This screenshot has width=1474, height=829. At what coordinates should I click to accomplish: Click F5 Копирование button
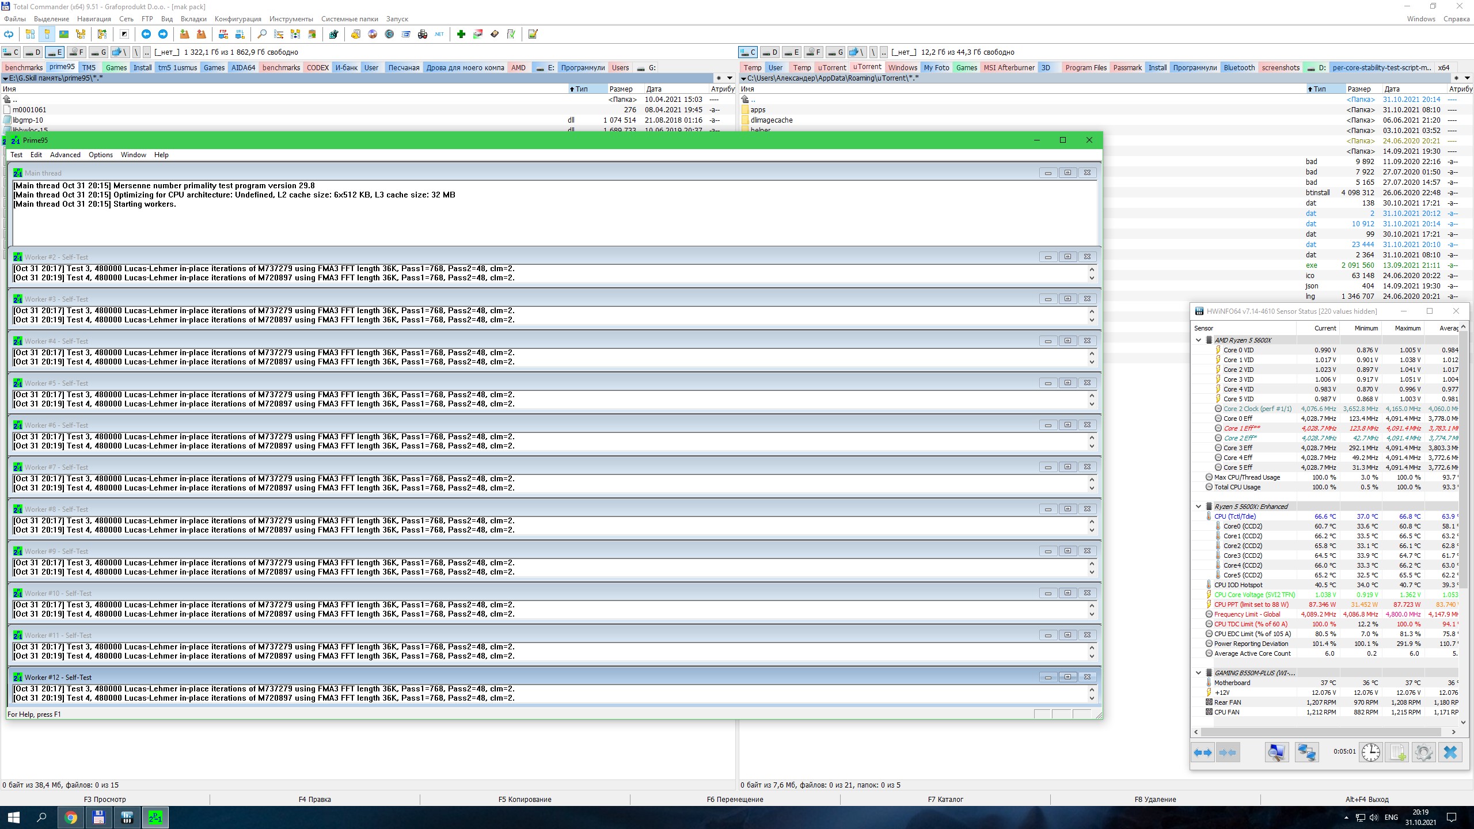click(x=525, y=799)
